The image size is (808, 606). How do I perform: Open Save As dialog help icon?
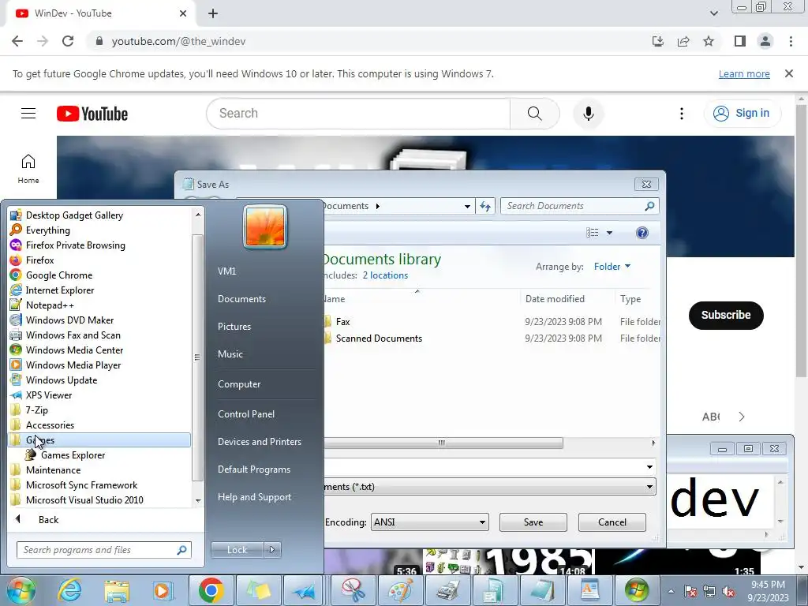pyautogui.click(x=642, y=233)
